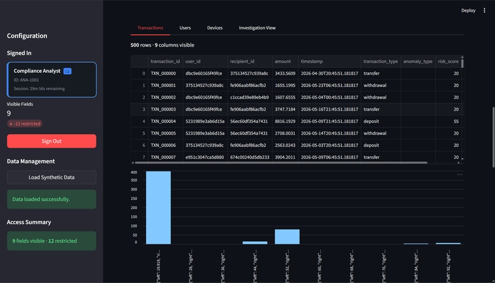The height and width of the screenshot is (283, 495).
Task: Click row index 3 cell
Action: [x=139, y=109]
